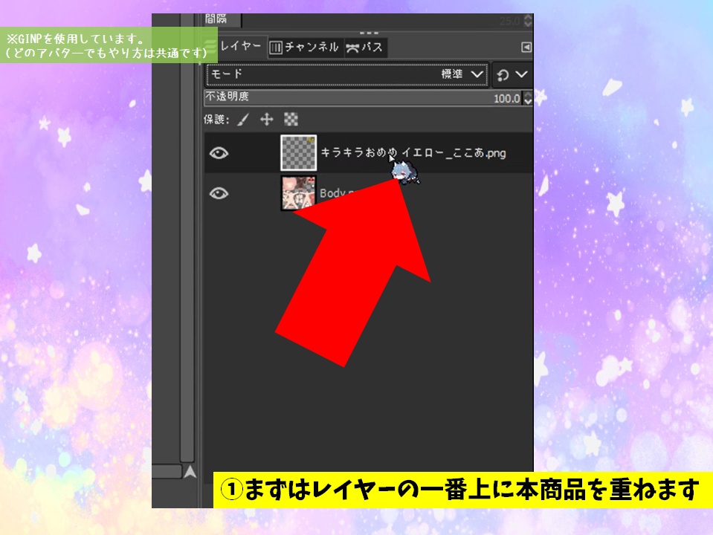Click the パス tab's path icon
The image size is (713, 535).
click(355, 46)
